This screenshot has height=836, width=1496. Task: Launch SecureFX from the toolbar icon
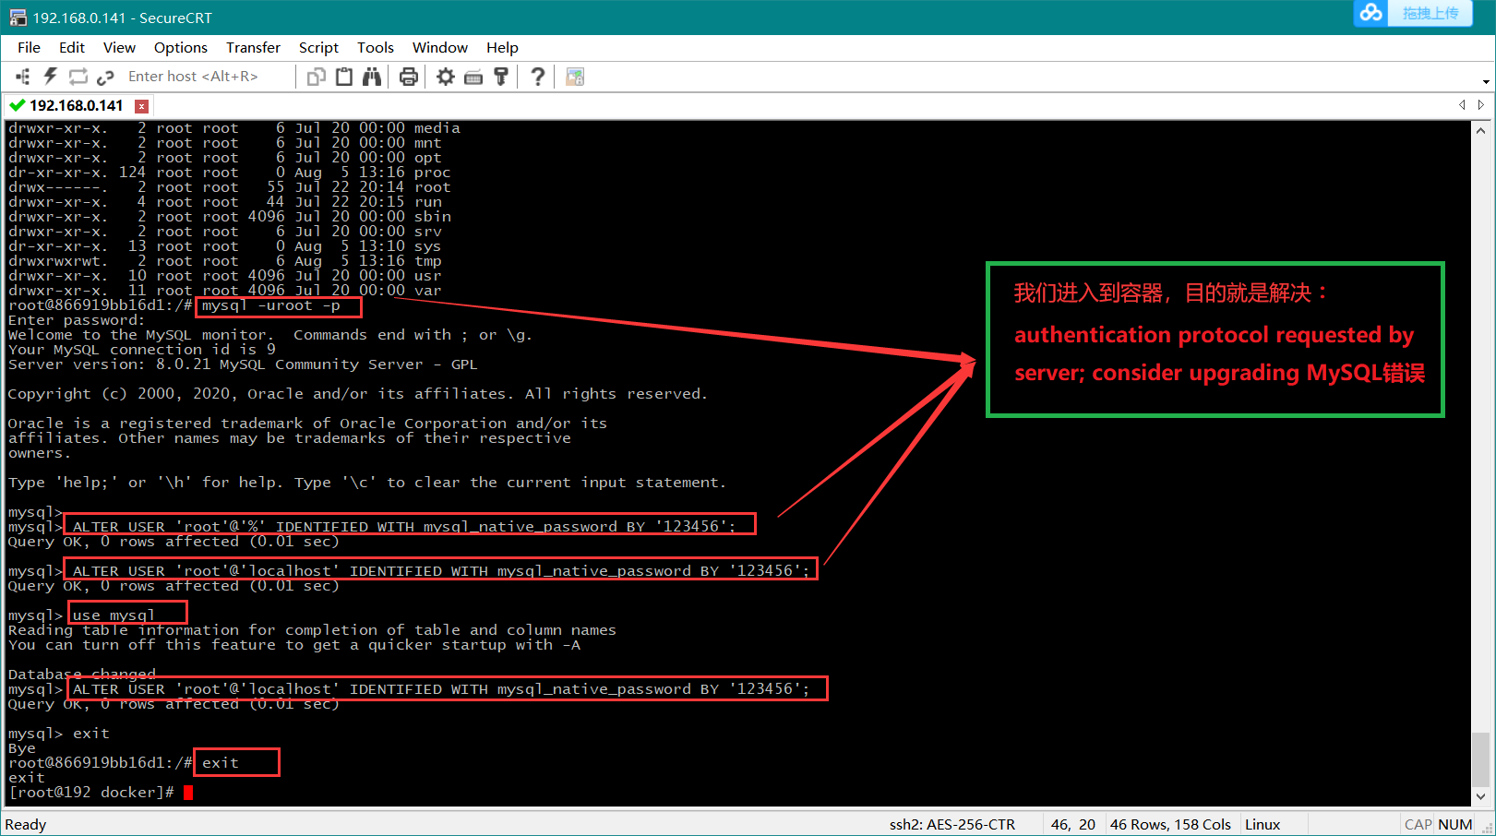575,77
